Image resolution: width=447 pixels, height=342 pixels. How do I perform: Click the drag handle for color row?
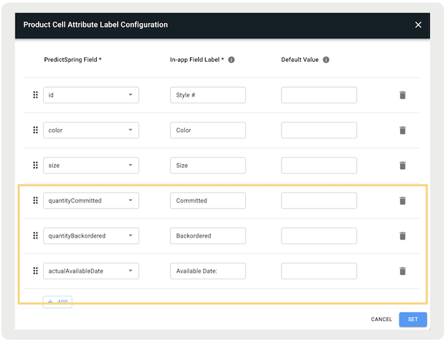[x=35, y=130]
